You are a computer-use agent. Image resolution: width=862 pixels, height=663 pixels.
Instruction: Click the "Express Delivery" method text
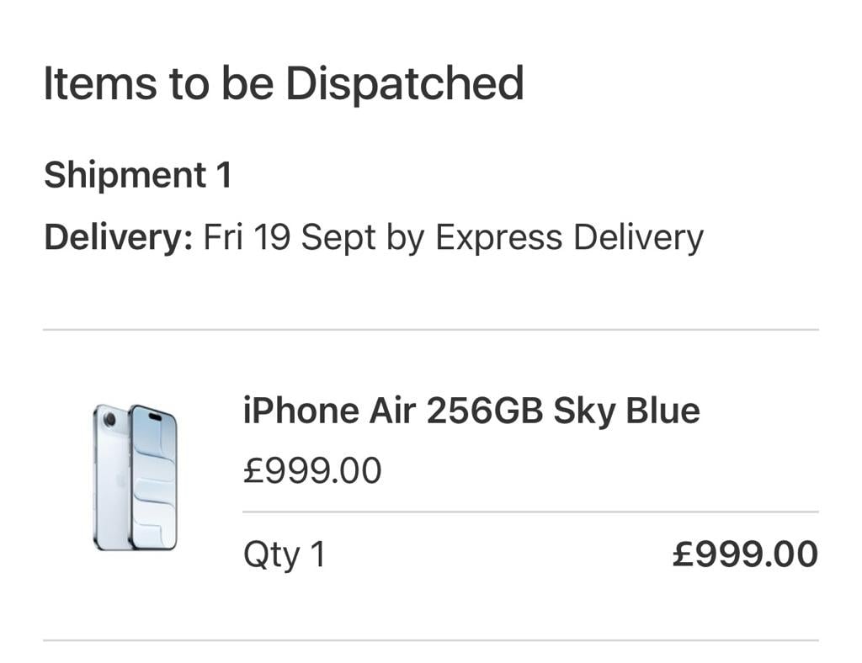pyautogui.click(x=568, y=237)
